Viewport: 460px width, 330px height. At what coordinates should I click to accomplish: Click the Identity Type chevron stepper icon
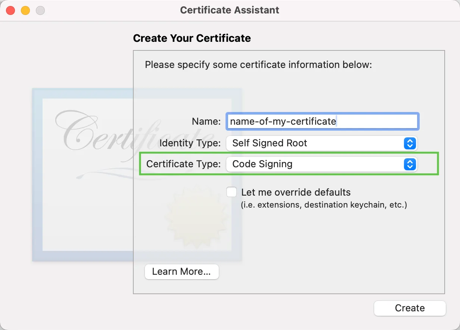(410, 143)
